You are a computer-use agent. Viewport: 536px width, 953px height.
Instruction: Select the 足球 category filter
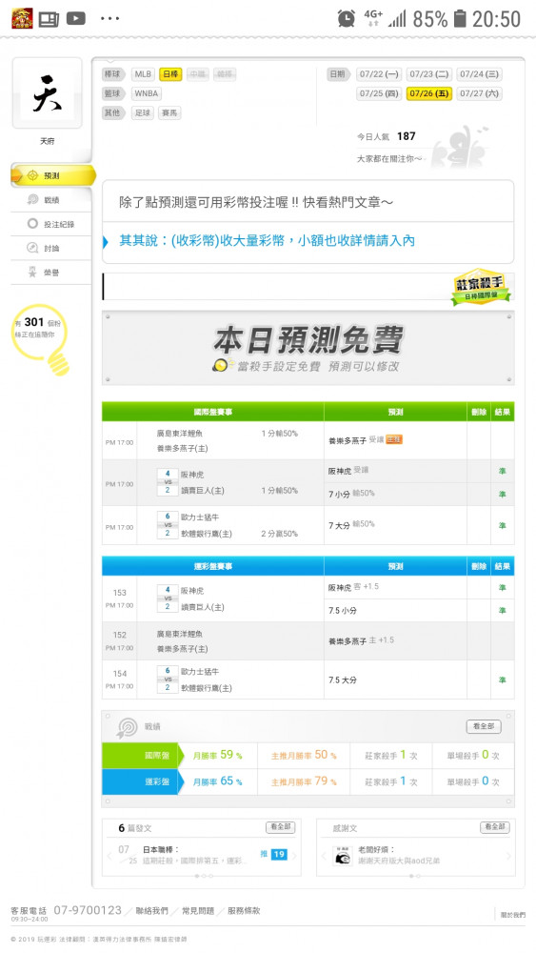click(x=143, y=113)
